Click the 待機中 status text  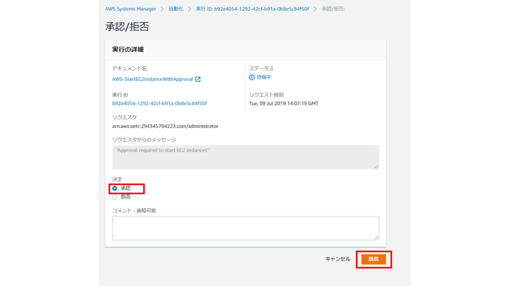264,77
